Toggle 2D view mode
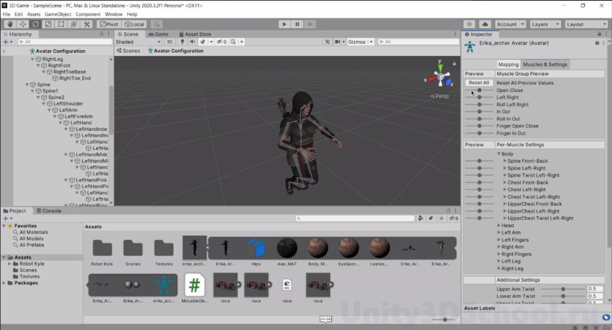Viewport: 612px width, 330px height. click(169, 42)
